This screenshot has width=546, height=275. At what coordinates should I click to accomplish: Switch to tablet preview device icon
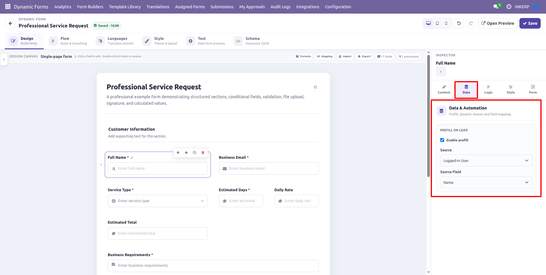(x=437, y=23)
